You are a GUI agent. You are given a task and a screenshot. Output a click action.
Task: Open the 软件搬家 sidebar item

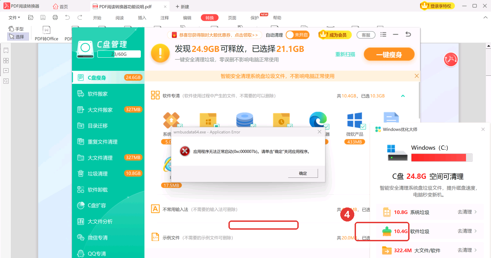(x=108, y=94)
